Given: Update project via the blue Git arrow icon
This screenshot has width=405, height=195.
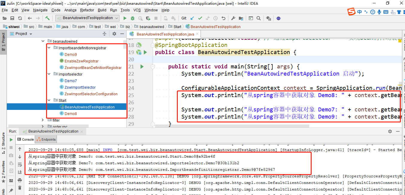Looking at the screenshot, I should [192, 18].
